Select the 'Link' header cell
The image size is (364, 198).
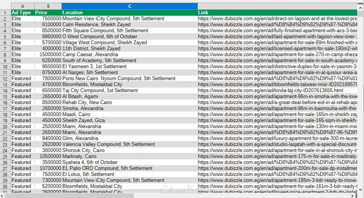[x=277, y=13]
